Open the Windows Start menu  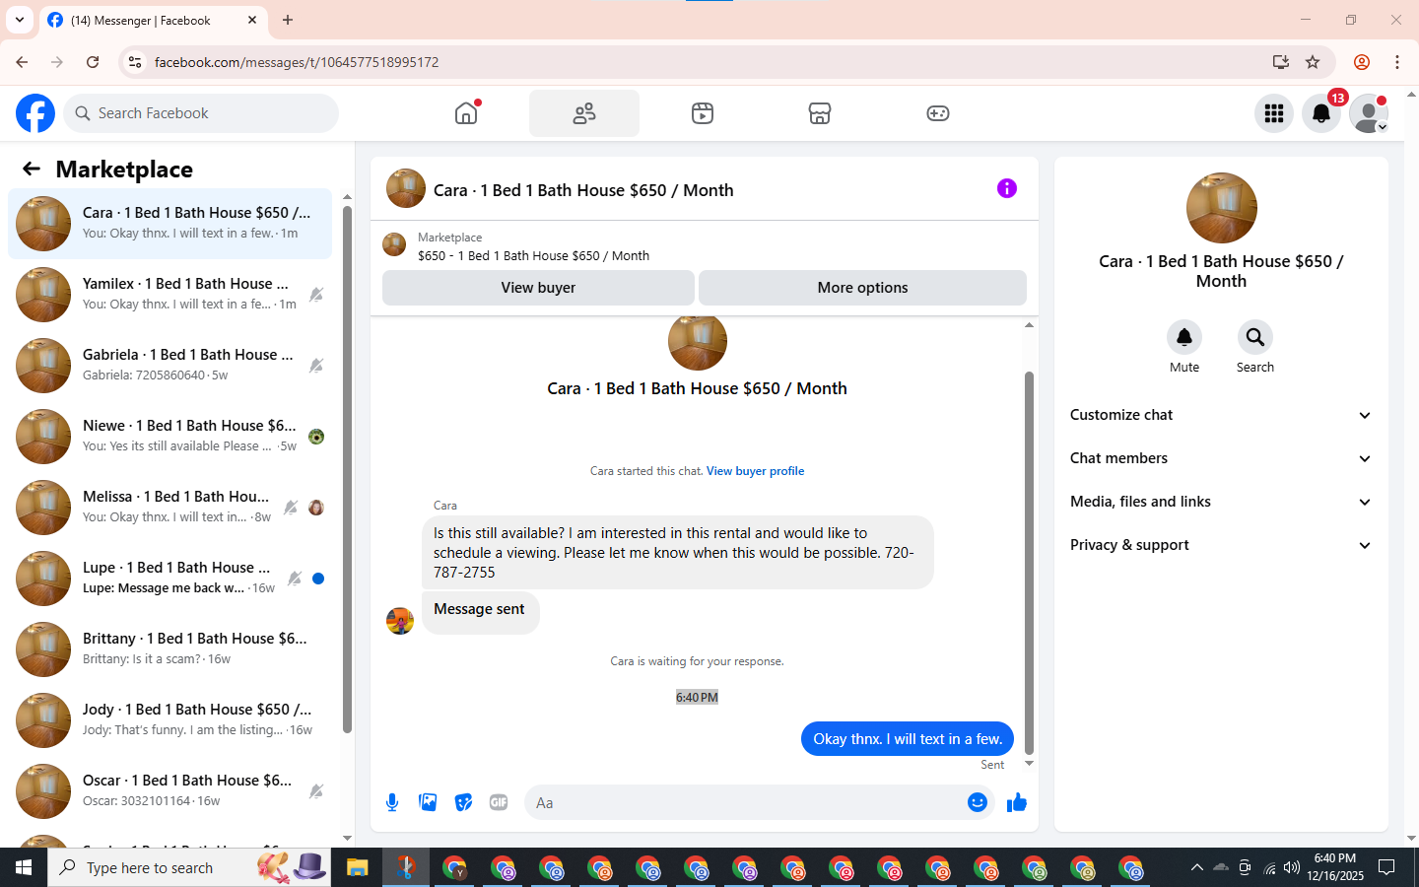[24, 867]
